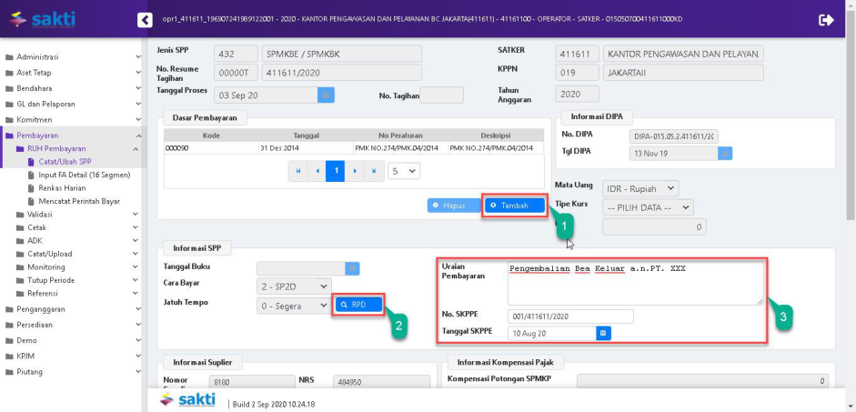The height and width of the screenshot is (412, 856).
Task: Click the Tambah button
Action: click(515, 206)
